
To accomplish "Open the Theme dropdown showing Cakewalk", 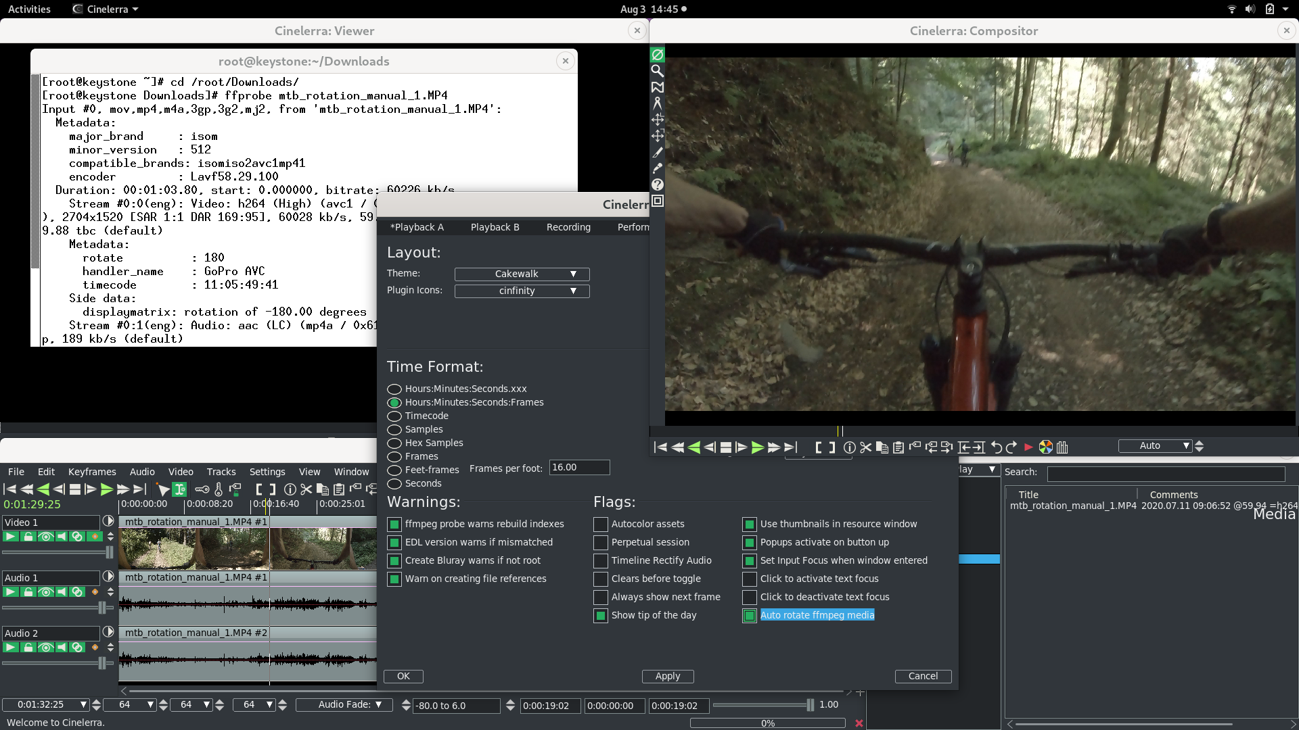I will (x=522, y=274).
